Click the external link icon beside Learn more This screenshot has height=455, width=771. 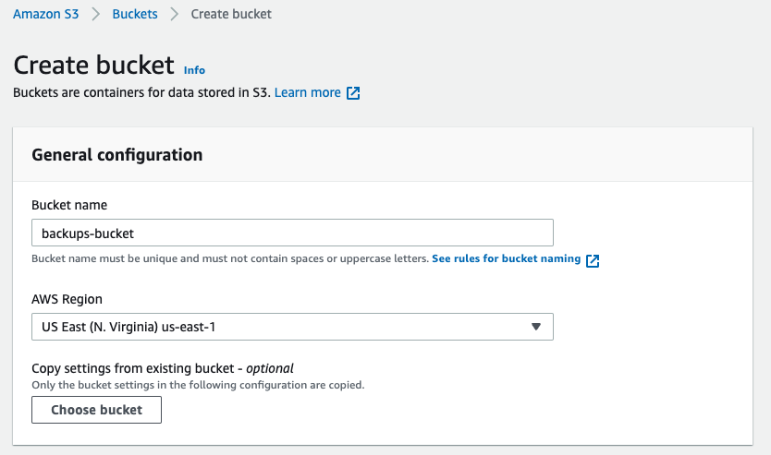coord(353,93)
